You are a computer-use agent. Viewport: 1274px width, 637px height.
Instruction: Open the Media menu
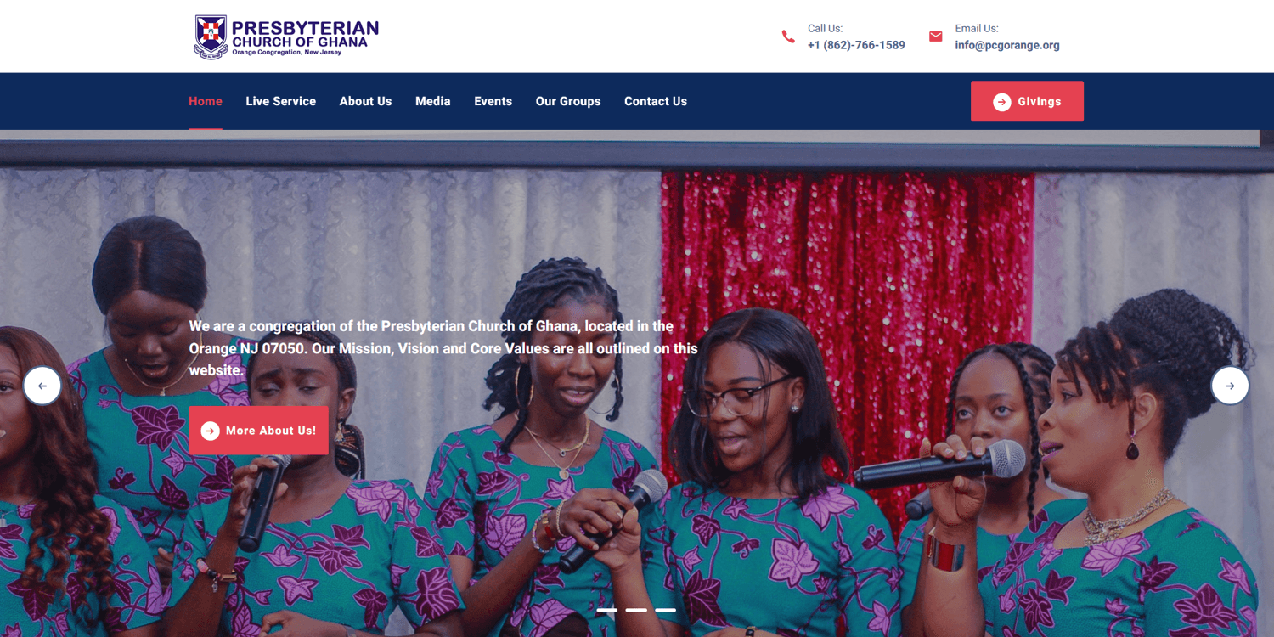pos(433,101)
